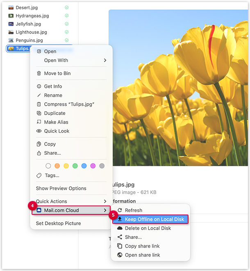Choose Copy share link in the submenu
Screen dimensions: 250x271
142,246
